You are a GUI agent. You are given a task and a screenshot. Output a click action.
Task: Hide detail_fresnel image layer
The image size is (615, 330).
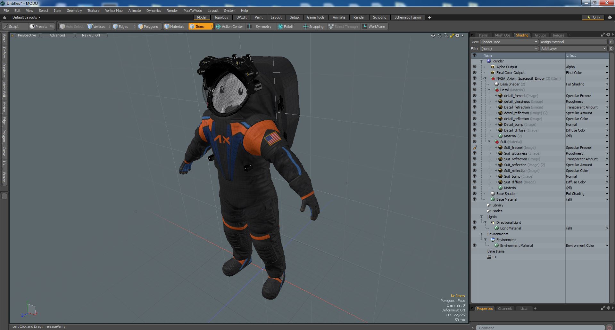tap(474, 96)
